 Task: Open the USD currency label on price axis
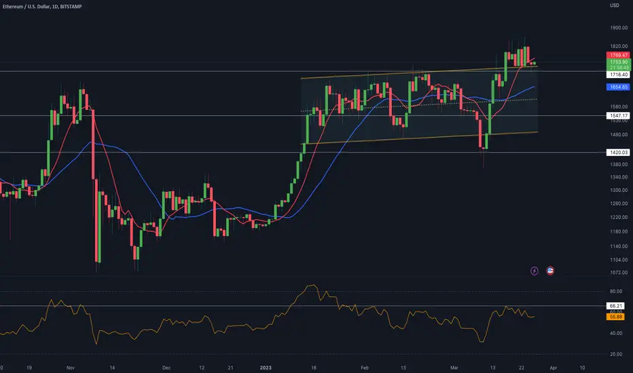click(614, 5)
